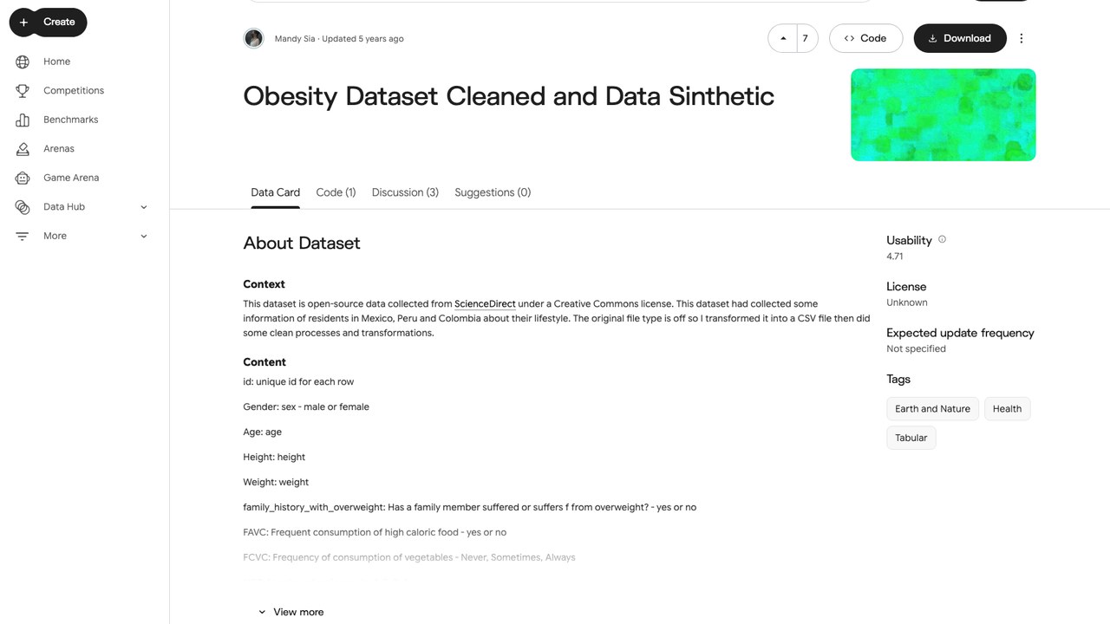Viewport: 1110px width, 624px height.
Task: Click the Usability info icon
Action: (942, 239)
